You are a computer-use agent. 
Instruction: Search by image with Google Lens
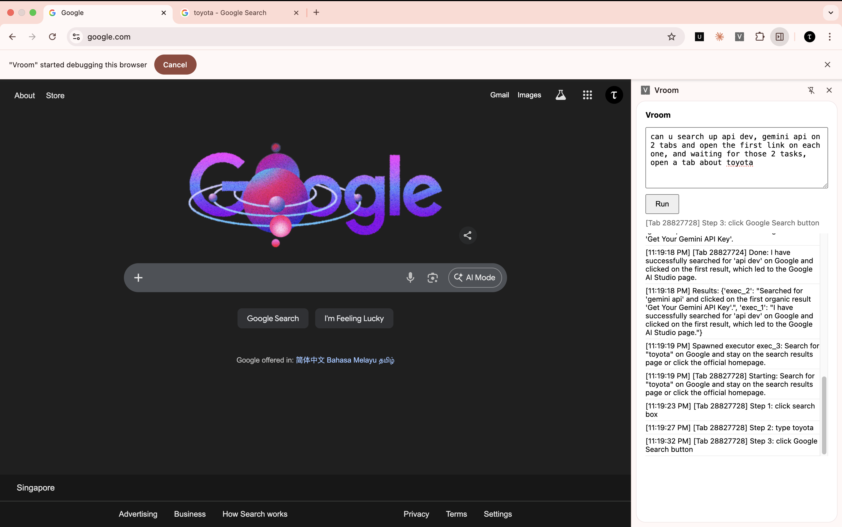432,277
